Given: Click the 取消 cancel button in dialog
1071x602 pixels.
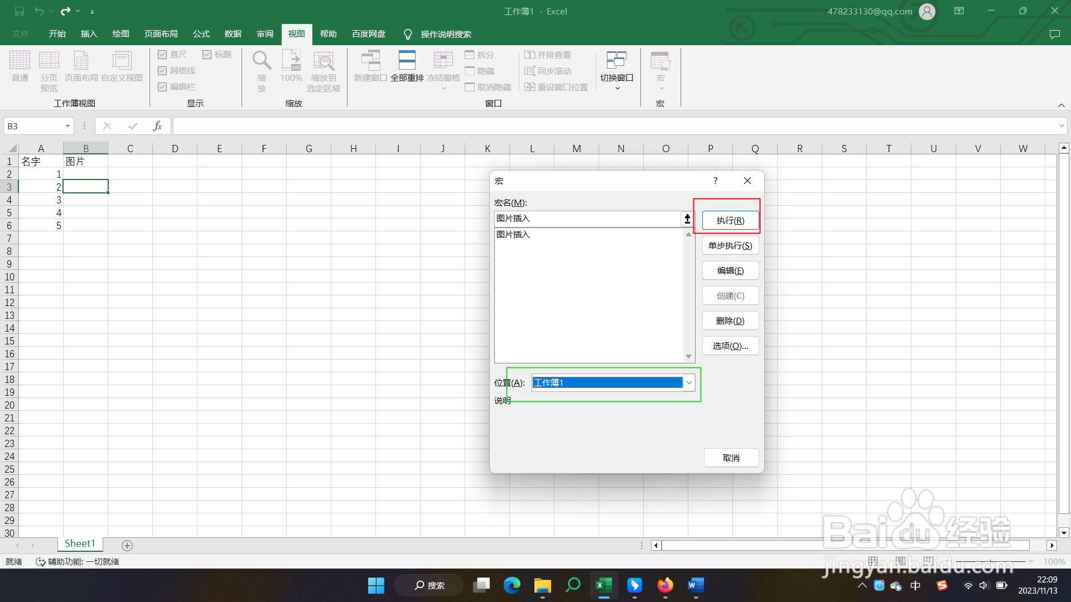Looking at the screenshot, I should [x=731, y=458].
